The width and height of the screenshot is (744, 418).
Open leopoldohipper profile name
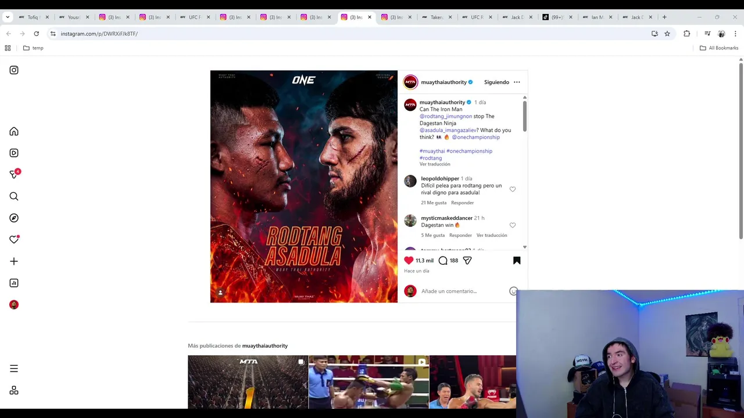(440, 178)
